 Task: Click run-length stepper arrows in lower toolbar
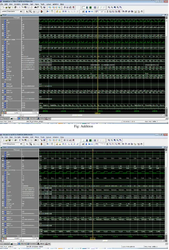108,144
